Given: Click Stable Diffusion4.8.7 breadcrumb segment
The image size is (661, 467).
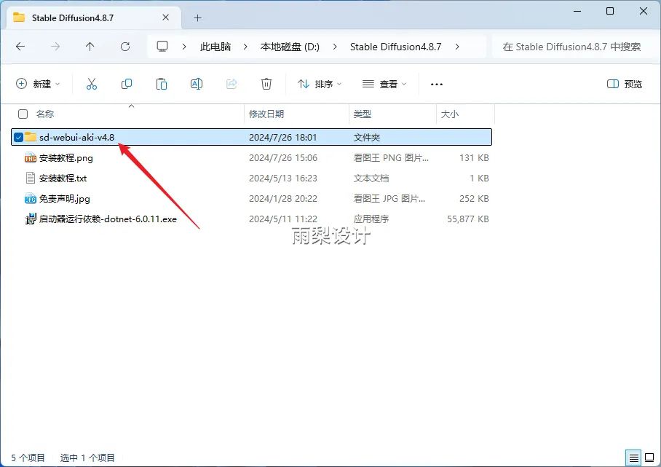Looking at the screenshot, I should [x=395, y=47].
